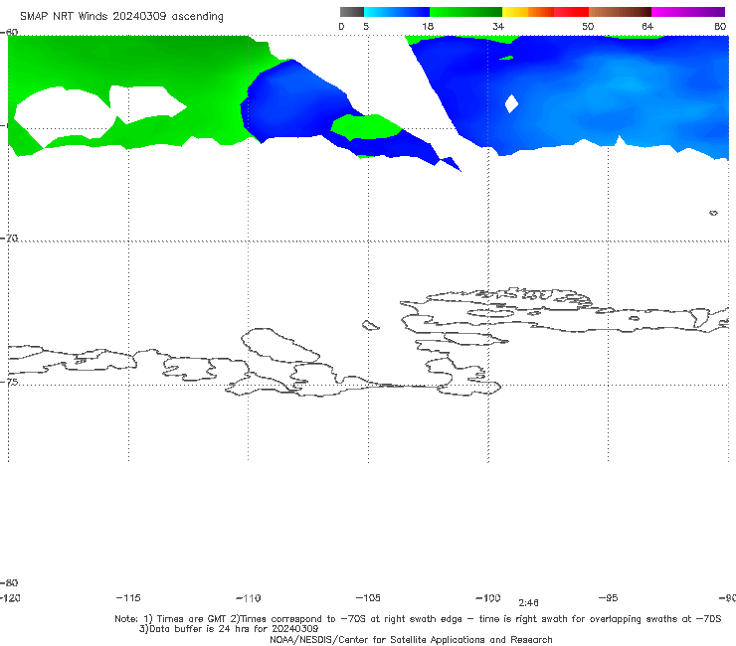This screenshot has height=646, width=736.
Task: Click the title text SMAP NRT Winds 20240309 ascending
Action: [x=121, y=16]
